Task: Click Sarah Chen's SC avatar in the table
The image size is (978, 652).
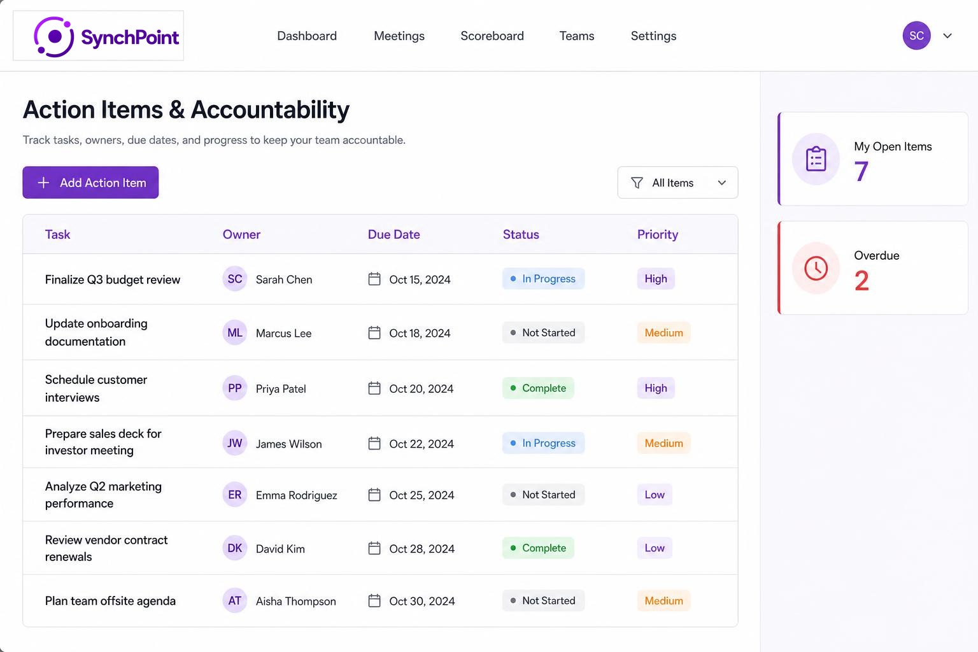Action: [x=235, y=279]
